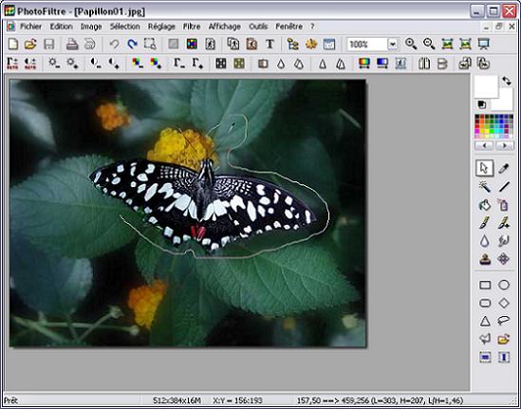The width and height of the screenshot is (521, 409).
Task: Open the Réglage menu
Action: click(x=161, y=27)
